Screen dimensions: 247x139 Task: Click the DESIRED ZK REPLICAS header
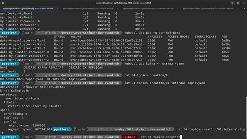[x=86, y=68]
